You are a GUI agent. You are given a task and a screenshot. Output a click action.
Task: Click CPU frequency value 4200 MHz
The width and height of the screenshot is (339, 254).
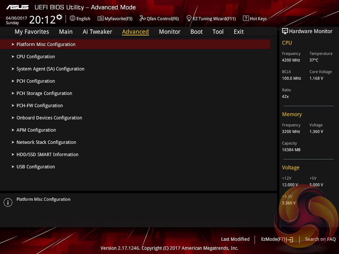[291, 60]
